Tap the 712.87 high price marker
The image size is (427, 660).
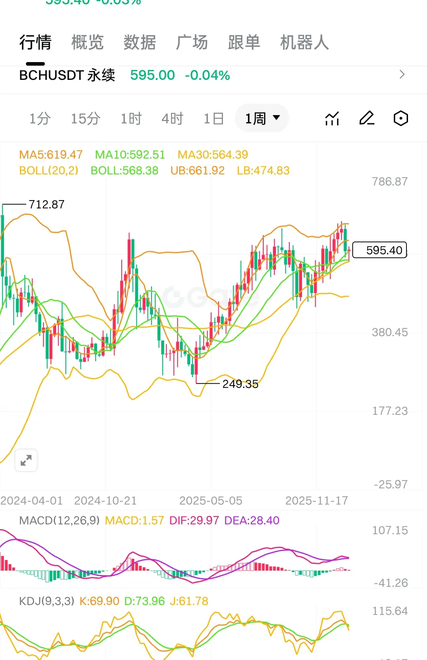[x=47, y=204]
